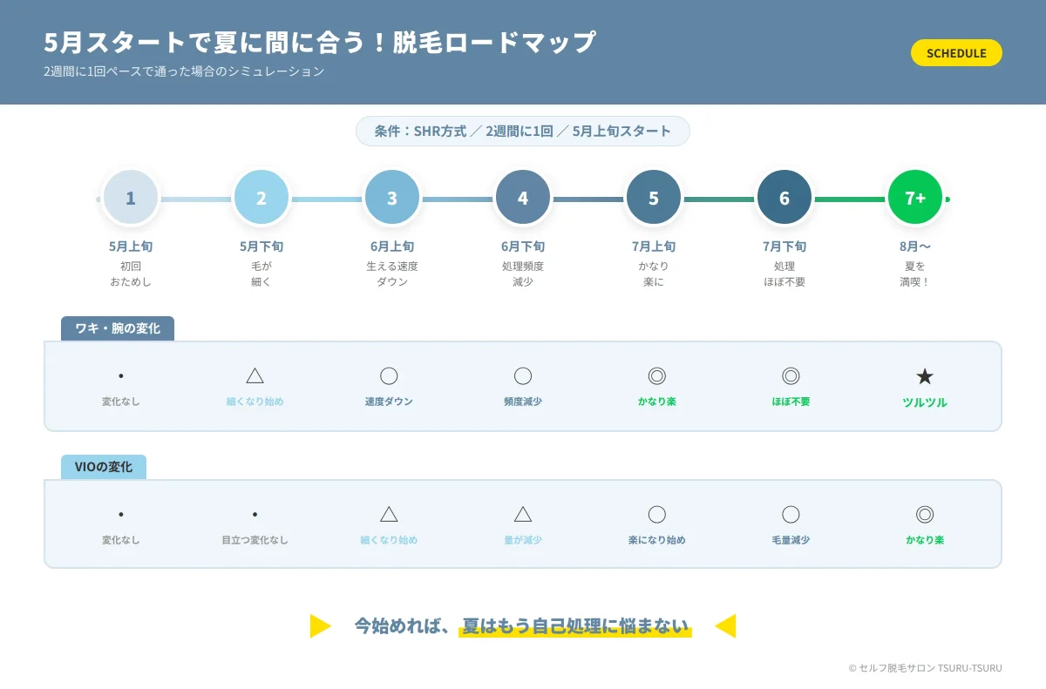Click the 5月下旬 date label
Screen dimensions: 1046x689
261,247
